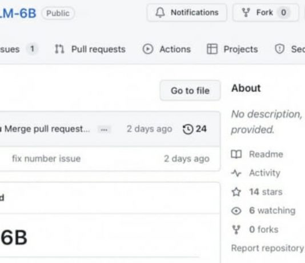Screen dimensions: 305x263
Task: Expand commit message ellipsis button
Action: click(x=104, y=130)
